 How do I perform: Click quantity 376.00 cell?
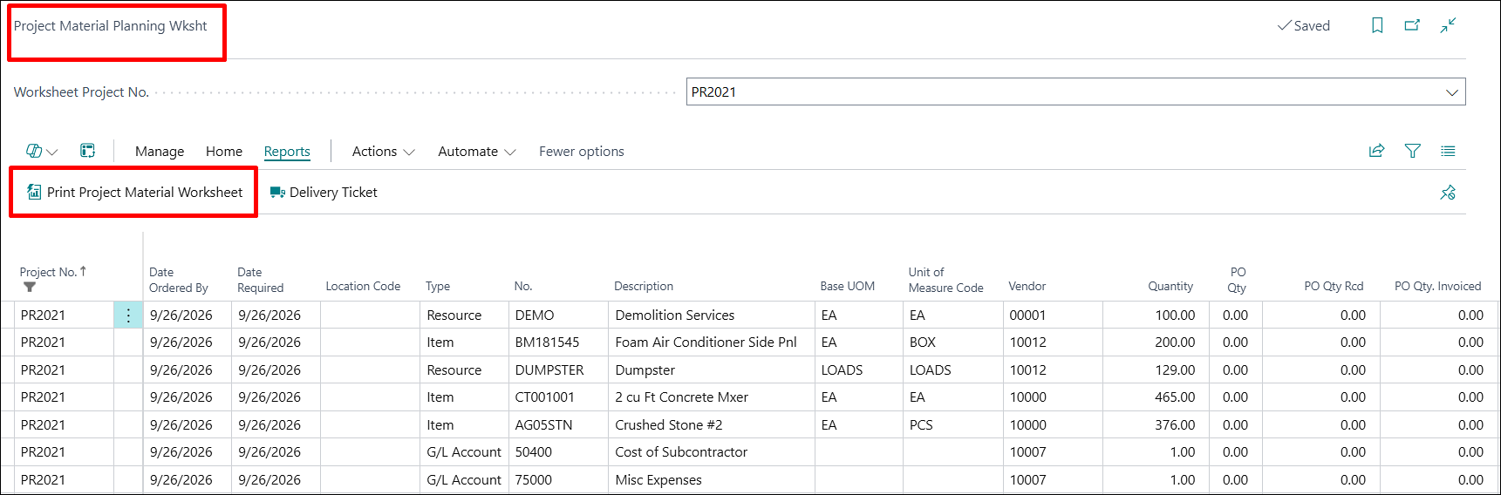(1156, 425)
